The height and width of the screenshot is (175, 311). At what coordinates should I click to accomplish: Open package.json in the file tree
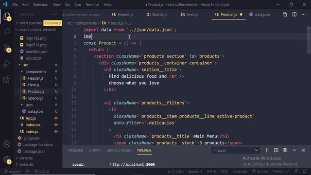point(34,151)
